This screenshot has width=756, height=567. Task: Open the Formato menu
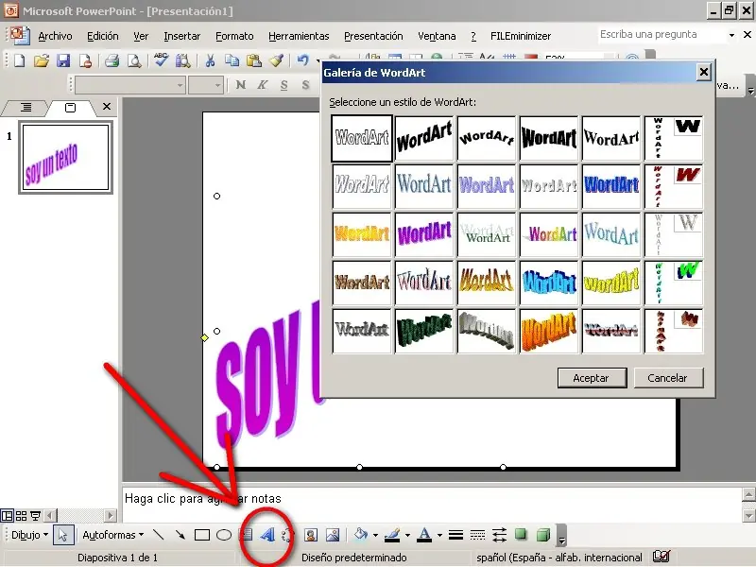[x=234, y=36]
